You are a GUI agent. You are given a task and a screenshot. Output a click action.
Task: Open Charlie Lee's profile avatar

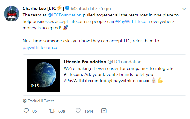(x=12, y=14)
